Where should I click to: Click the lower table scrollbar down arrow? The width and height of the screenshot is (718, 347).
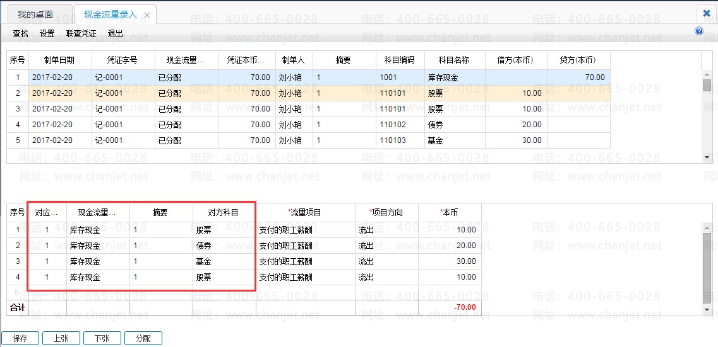point(707,310)
